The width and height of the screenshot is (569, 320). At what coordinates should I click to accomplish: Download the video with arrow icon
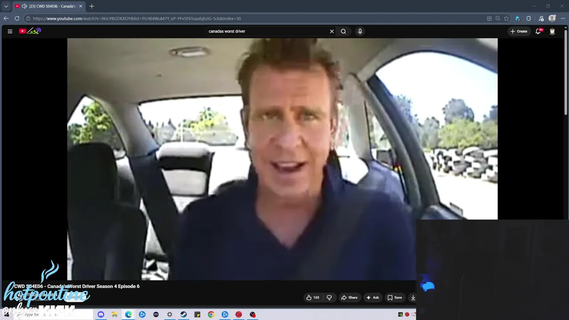[413, 298]
